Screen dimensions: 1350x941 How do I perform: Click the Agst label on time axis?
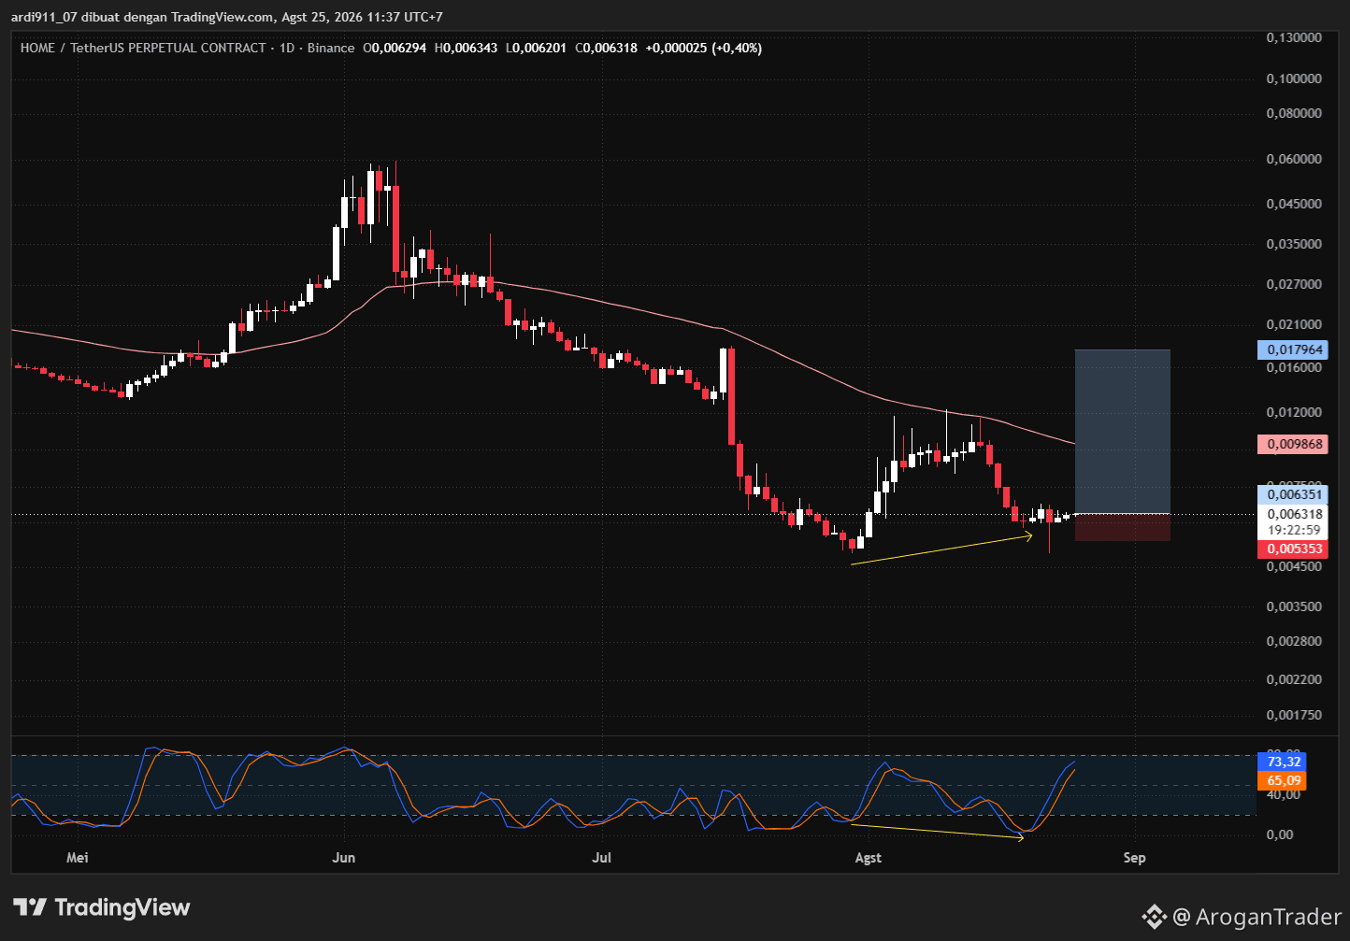point(869,858)
